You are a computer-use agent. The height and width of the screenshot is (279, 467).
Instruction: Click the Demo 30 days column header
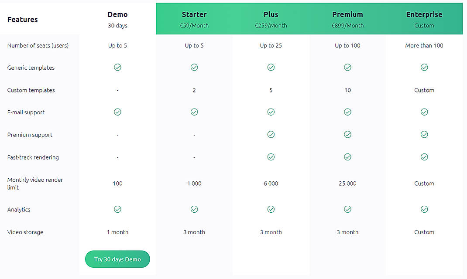coord(117,19)
